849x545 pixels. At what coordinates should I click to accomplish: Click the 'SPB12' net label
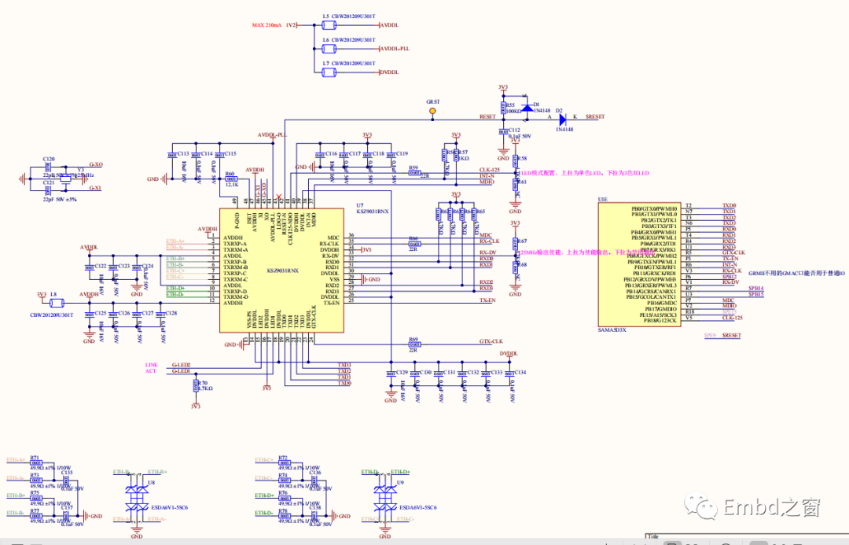tap(730, 277)
